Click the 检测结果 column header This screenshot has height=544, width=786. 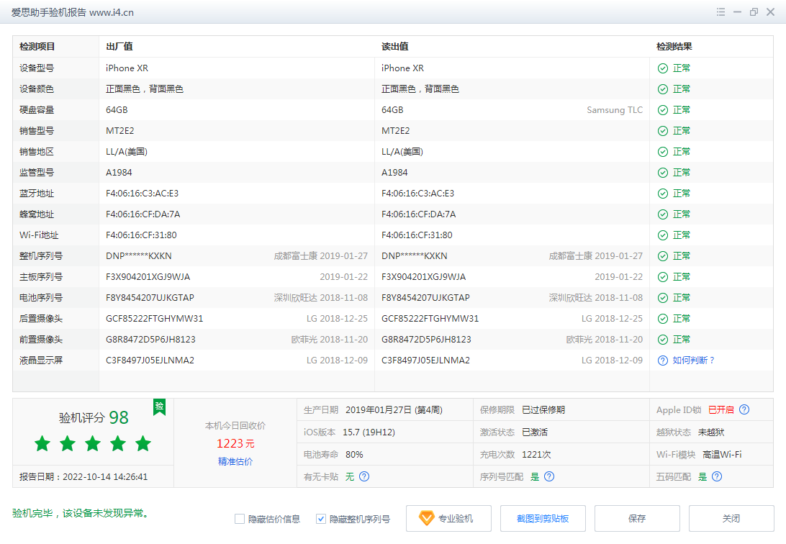point(674,47)
